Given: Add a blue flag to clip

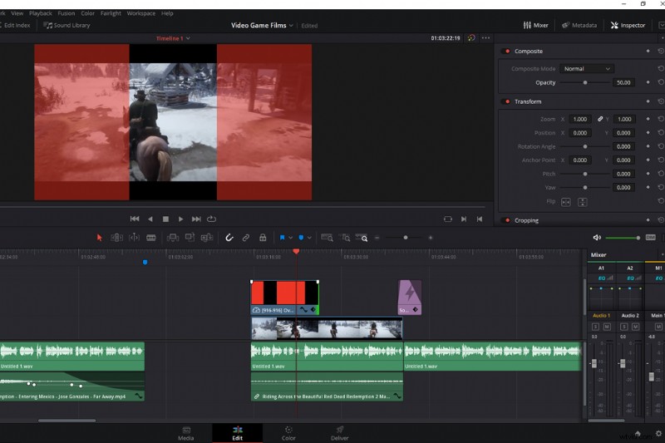Looking at the screenshot, I should [282, 238].
